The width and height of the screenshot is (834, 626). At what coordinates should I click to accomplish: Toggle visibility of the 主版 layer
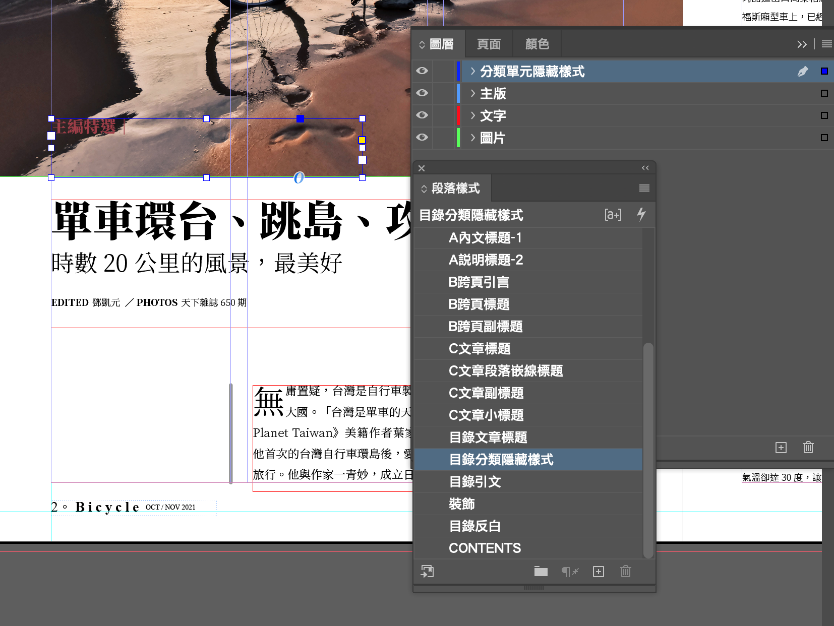pyautogui.click(x=422, y=93)
